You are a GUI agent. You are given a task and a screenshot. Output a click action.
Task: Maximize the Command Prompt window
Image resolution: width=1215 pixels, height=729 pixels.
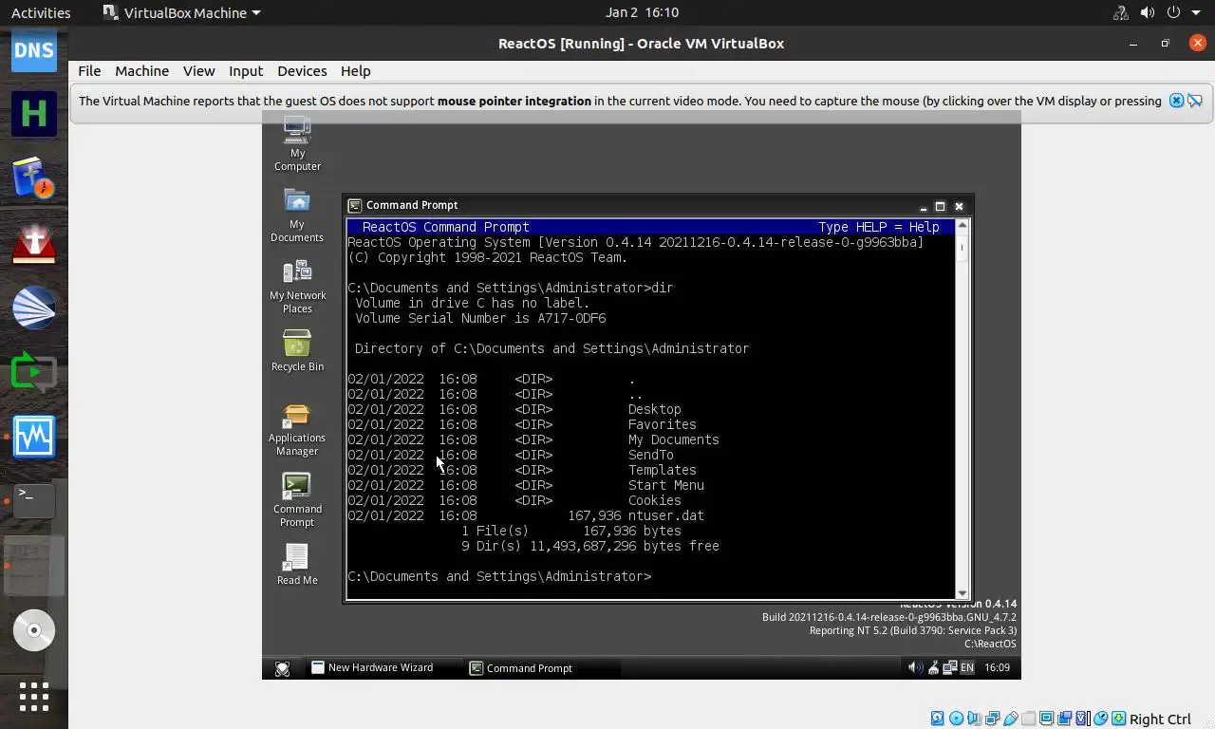click(941, 206)
